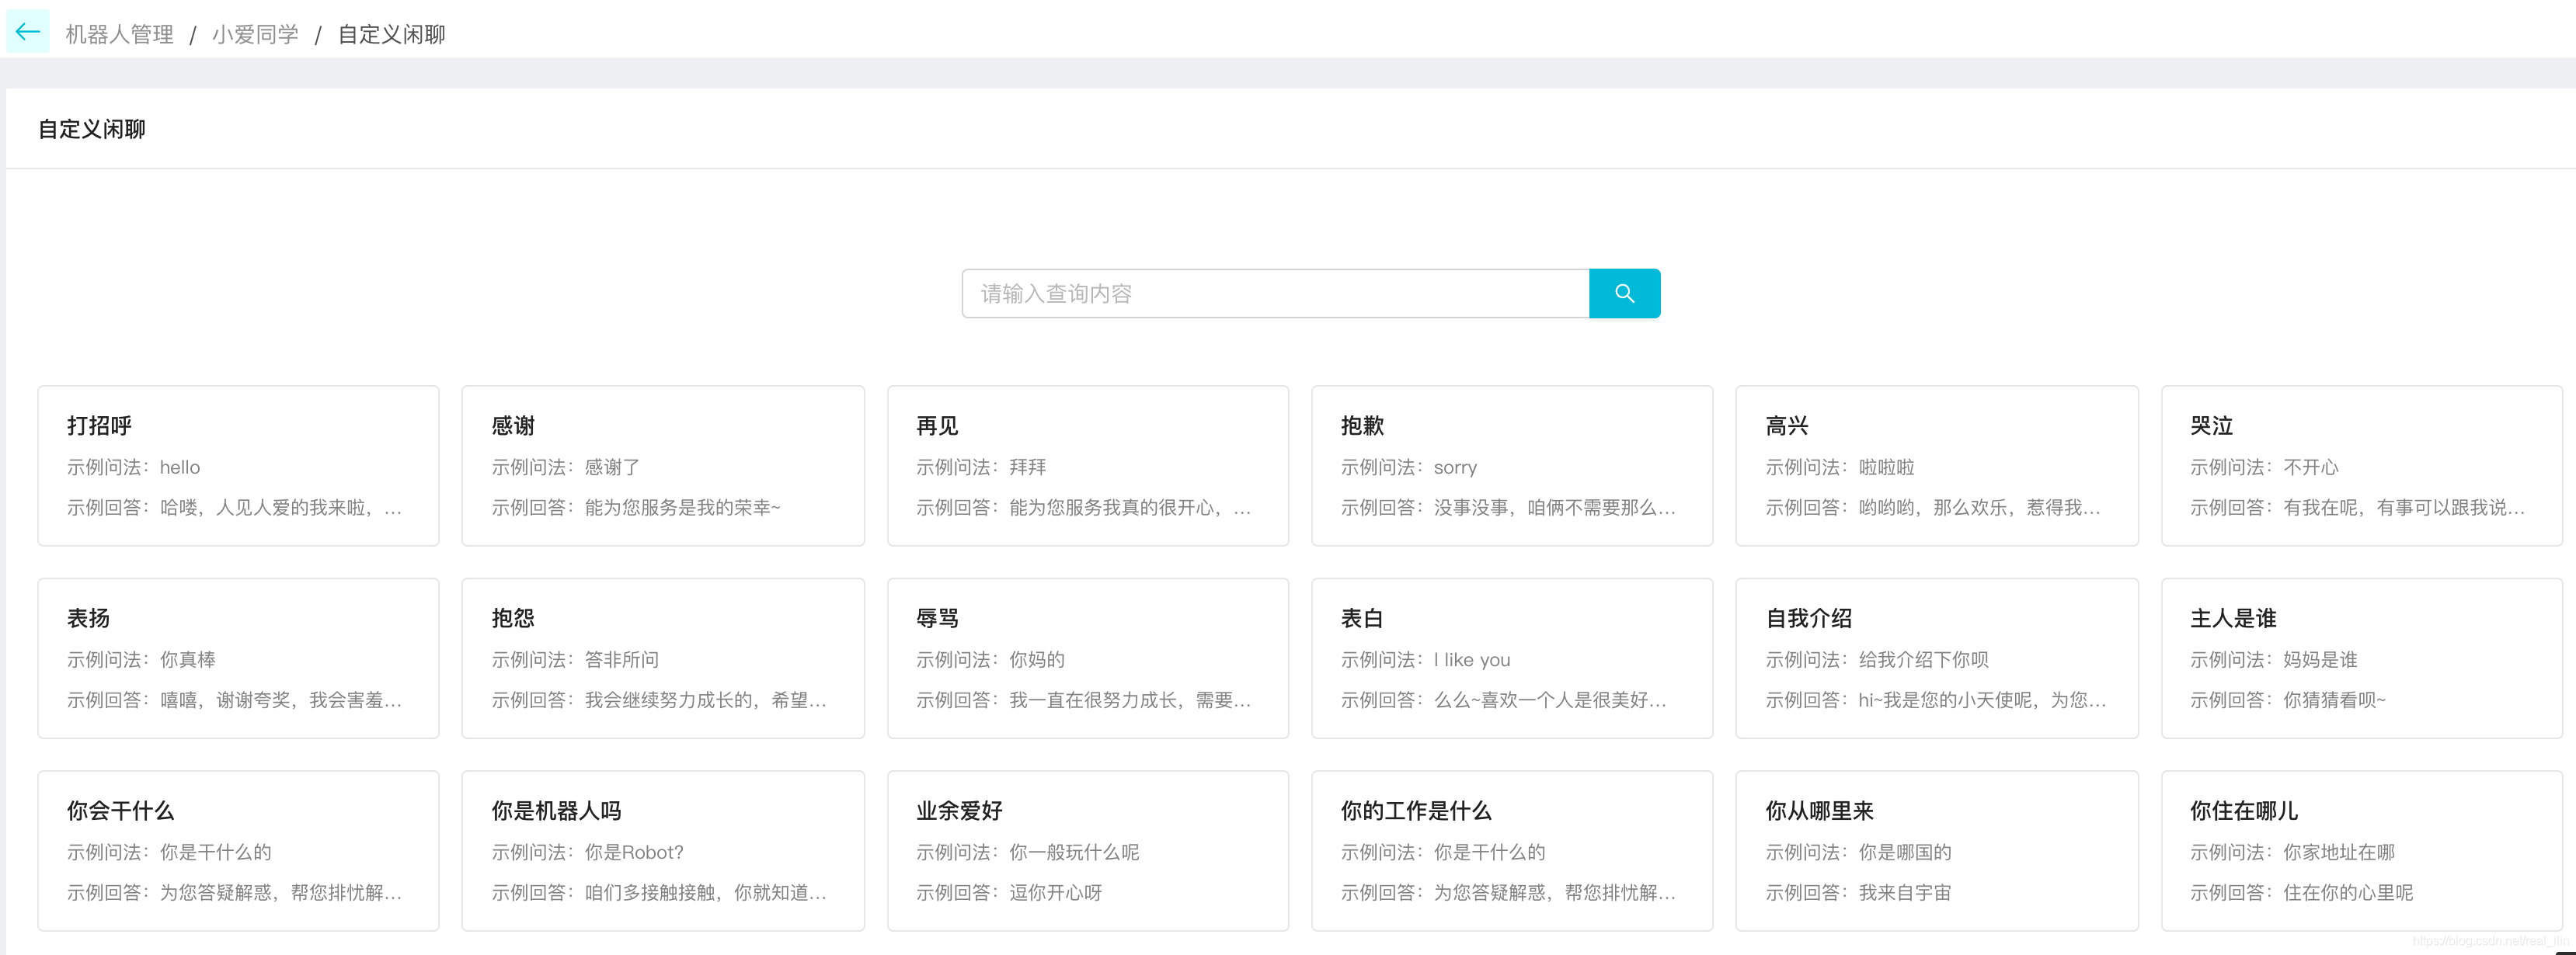Open the 你住在哪儿 card
This screenshot has width=2576, height=955.
pos(2361,851)
